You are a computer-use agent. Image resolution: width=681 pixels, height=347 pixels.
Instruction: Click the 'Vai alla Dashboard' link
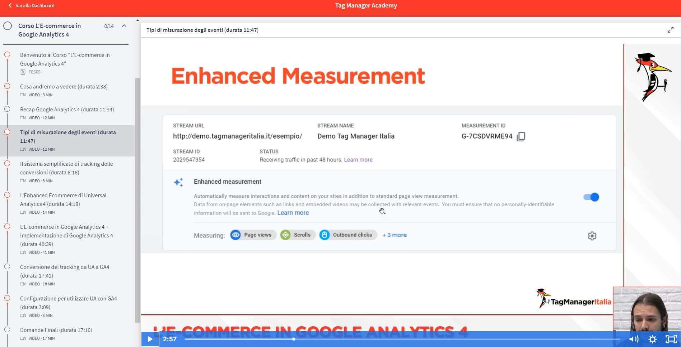pos(35,5)
